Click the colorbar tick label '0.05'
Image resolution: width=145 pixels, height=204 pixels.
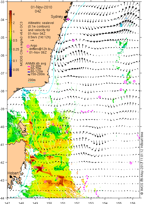[x=16, y=70]
